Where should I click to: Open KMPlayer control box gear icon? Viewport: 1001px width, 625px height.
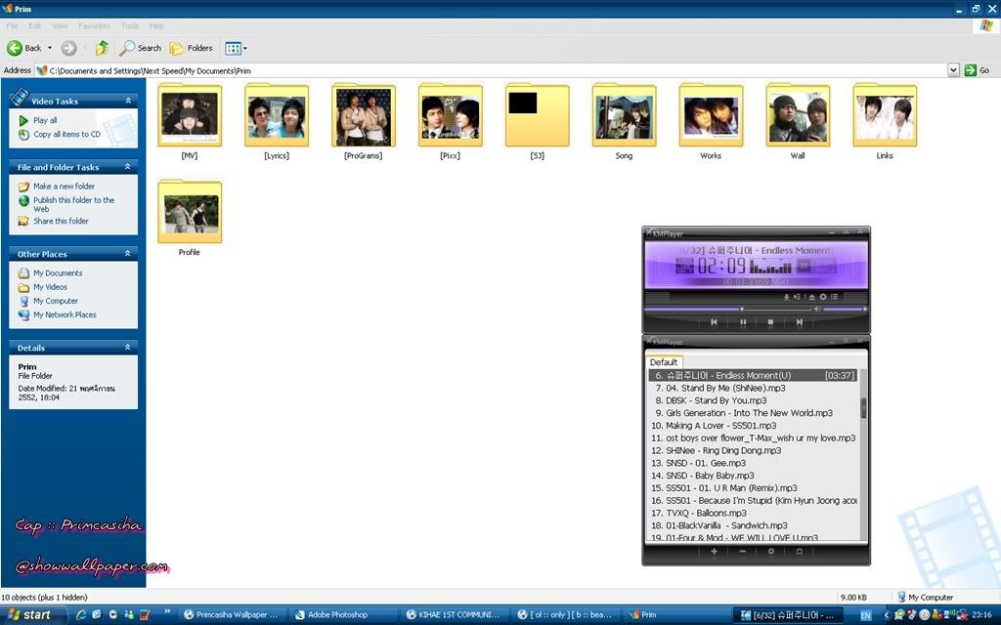[823, 297]
